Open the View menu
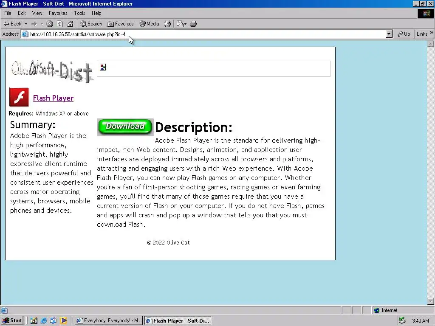 tap(37, 13)
